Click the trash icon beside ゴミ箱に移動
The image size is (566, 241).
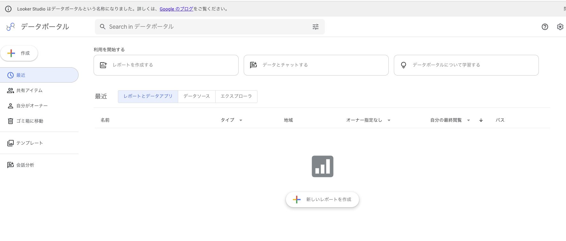pyautogui.click(x=11, y=121)
